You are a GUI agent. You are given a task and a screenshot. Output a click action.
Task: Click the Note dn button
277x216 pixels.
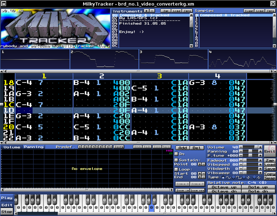tap(258, 191)
